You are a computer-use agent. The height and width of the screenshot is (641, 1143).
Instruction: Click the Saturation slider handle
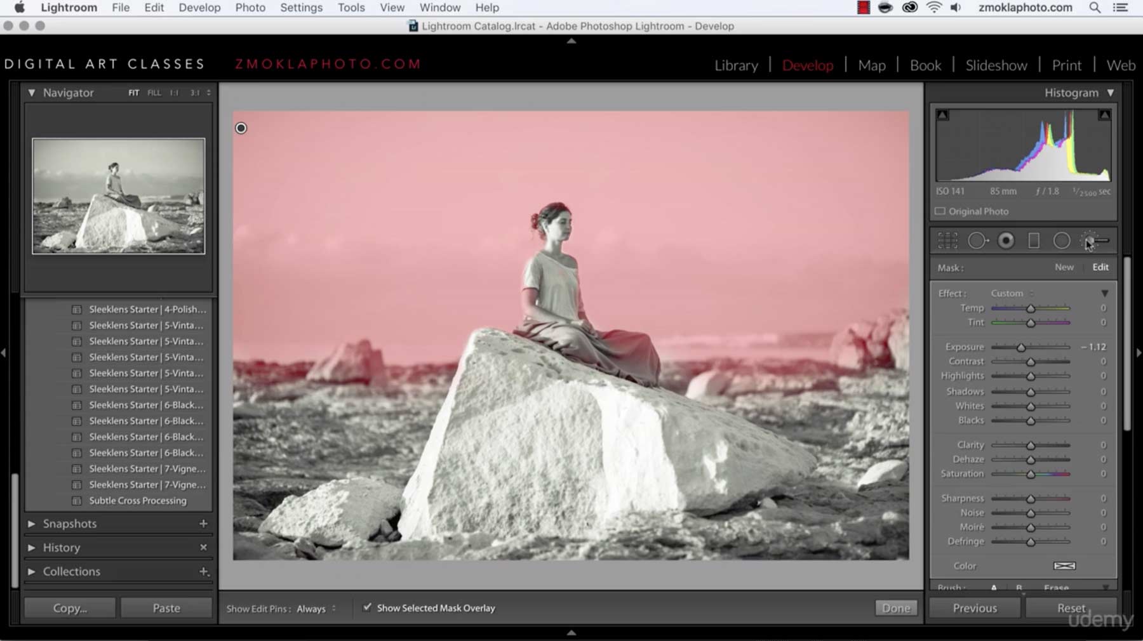pos(1031,474)
